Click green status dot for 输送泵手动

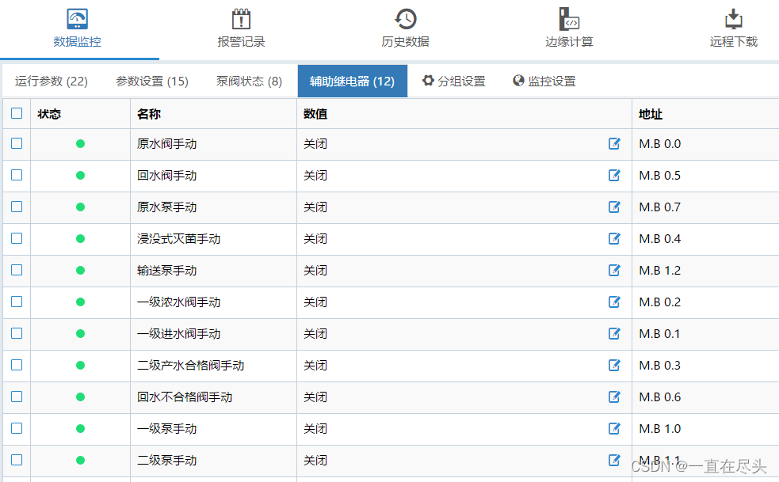click(80, 271)
